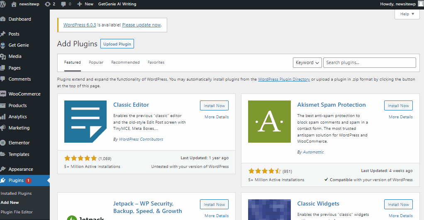Image resolution: width=424 pixels, height=220 pixels.
Task: Click the Posts pin icon
Action: (3, 34)
